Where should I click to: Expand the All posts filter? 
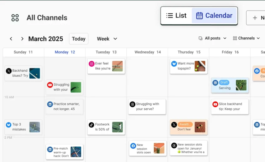[x=213, y=38]
